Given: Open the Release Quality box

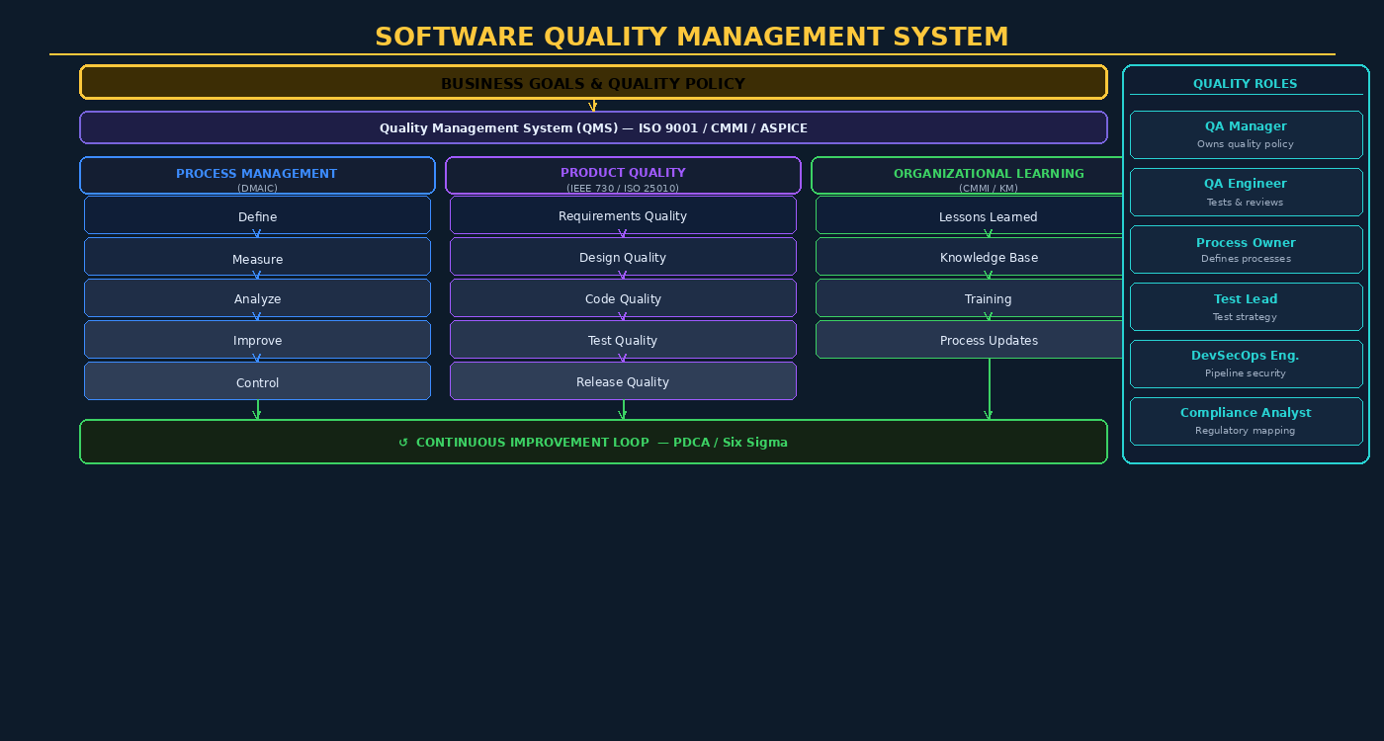Looking at the screenshot, I should coord(623,381).
